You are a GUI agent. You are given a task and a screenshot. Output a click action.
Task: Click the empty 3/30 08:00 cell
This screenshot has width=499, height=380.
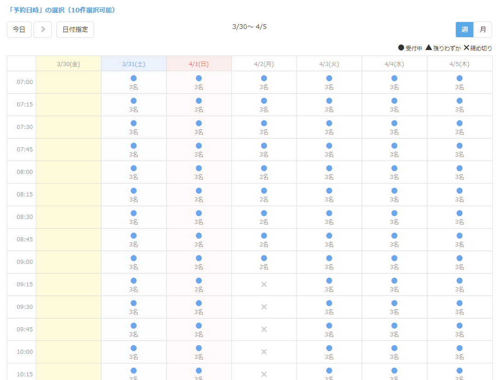click(68, 172)
